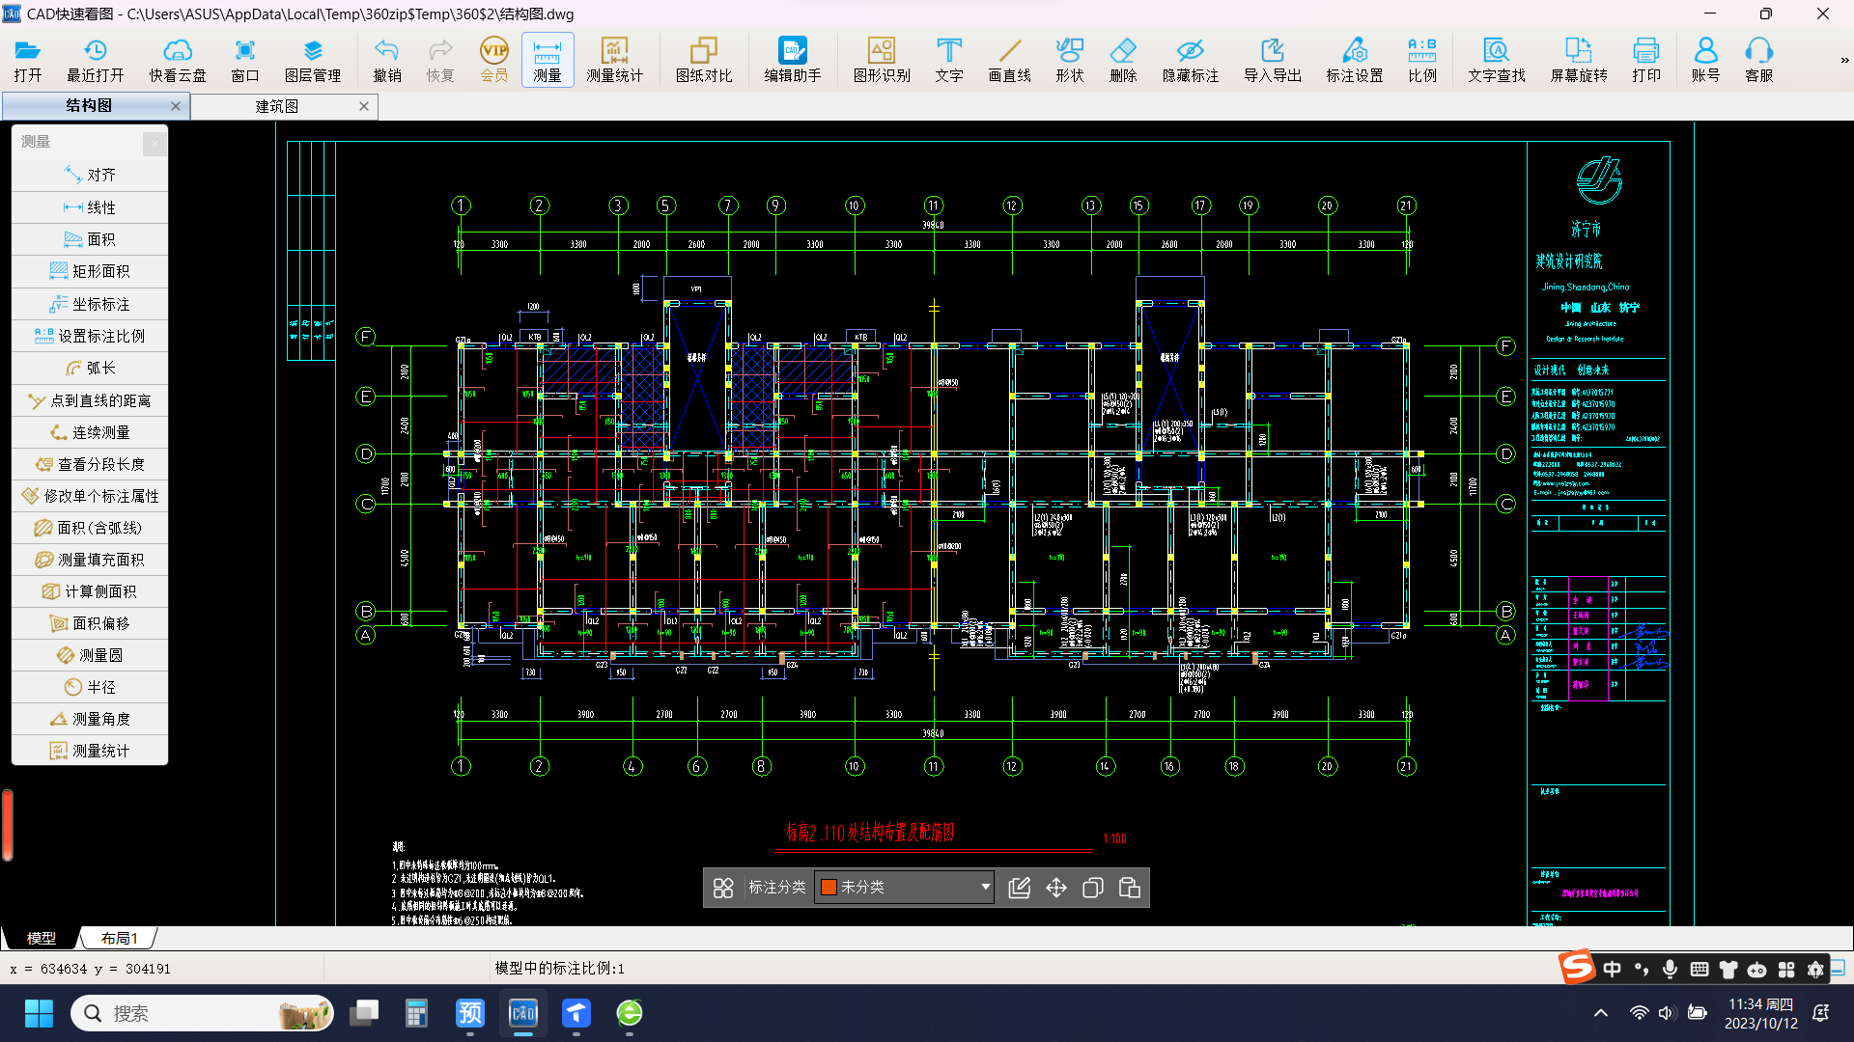
Task: Select the 画直线 draw line tool
Action: [x=1010, y=60]
